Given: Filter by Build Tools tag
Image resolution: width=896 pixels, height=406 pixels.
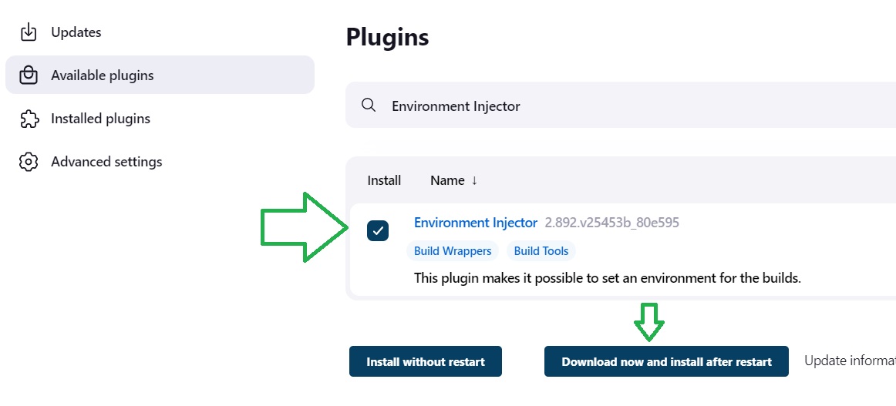Looking at the screenshot, I should [541, 251].
